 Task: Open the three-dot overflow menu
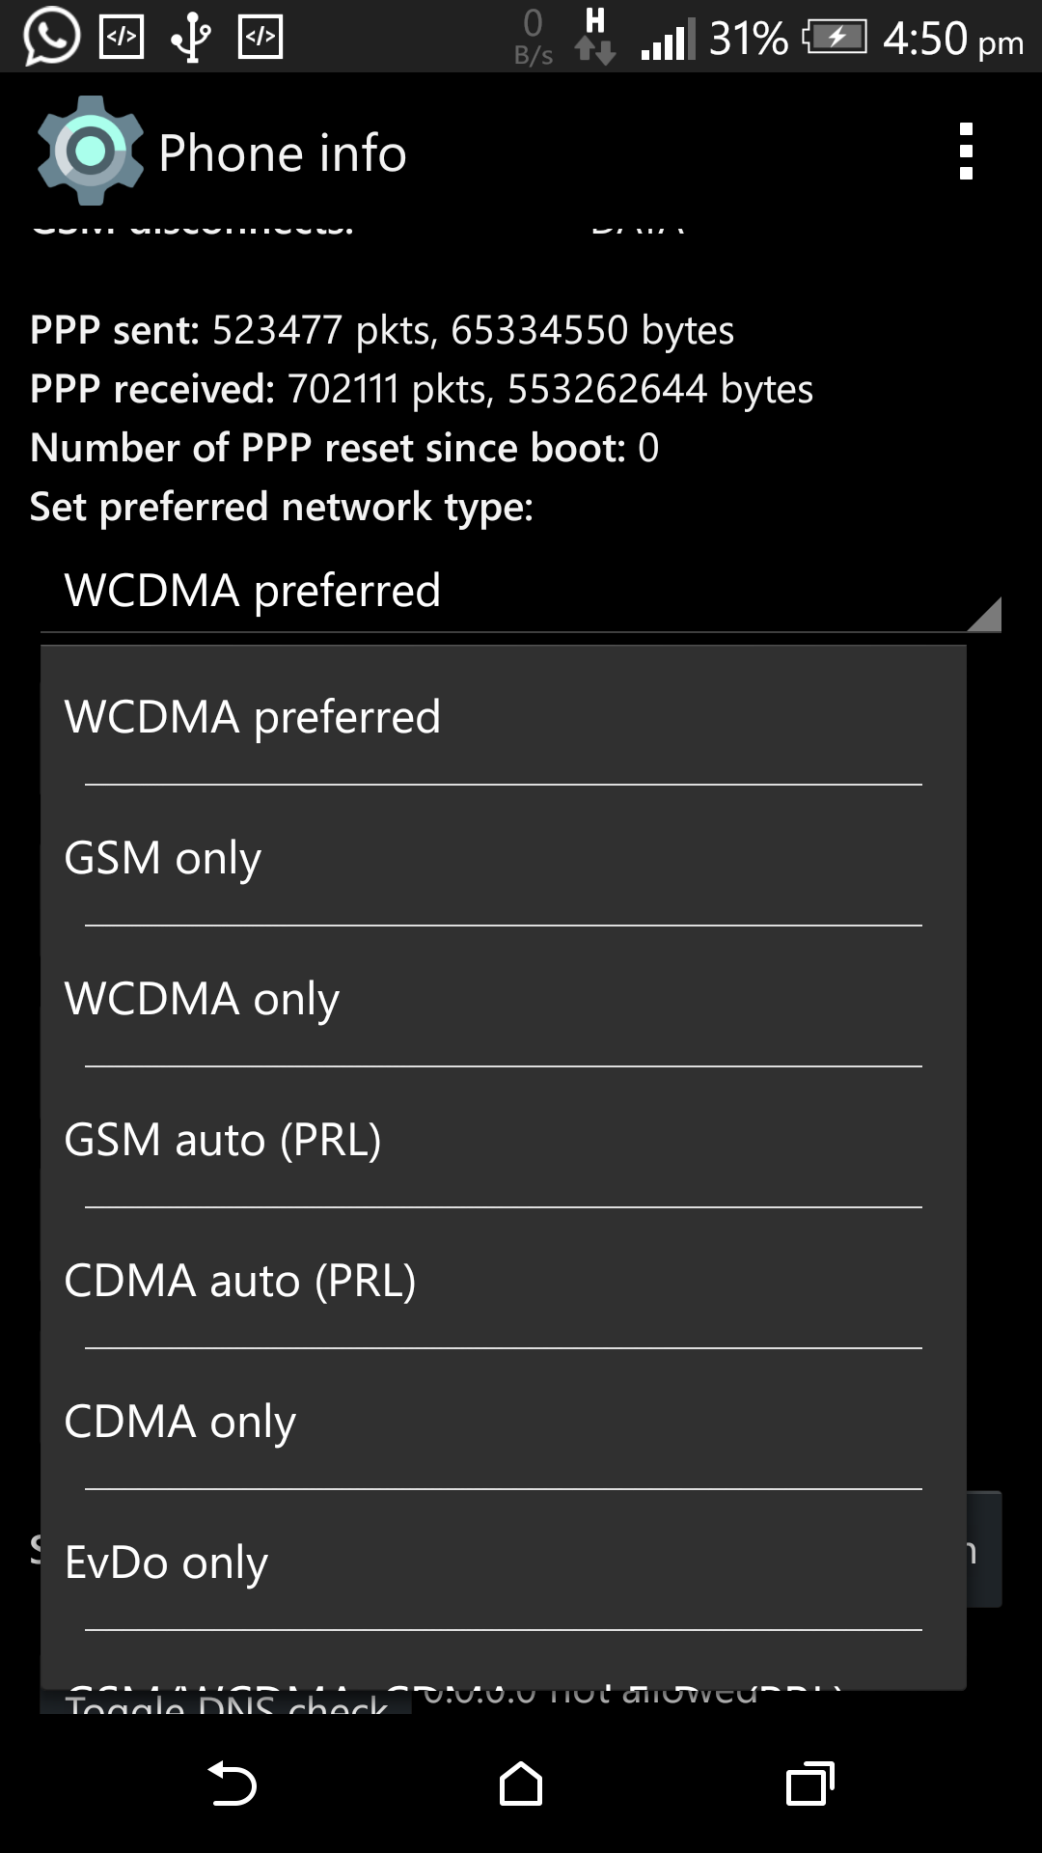point(966,152)
